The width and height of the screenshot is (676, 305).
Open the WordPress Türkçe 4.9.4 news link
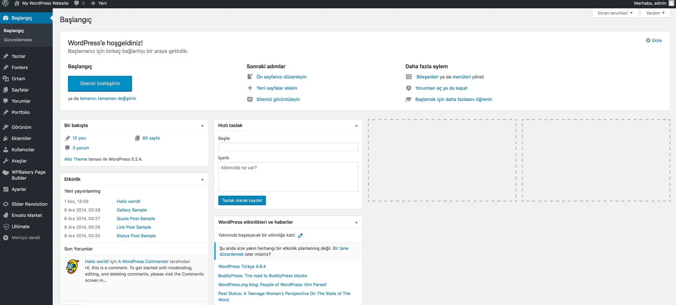(242, 266)
